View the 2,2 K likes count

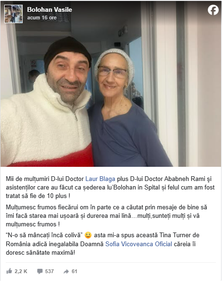click(x=21, y=271)
